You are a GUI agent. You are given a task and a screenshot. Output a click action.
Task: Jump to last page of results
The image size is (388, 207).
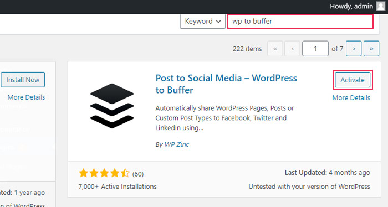371,49
